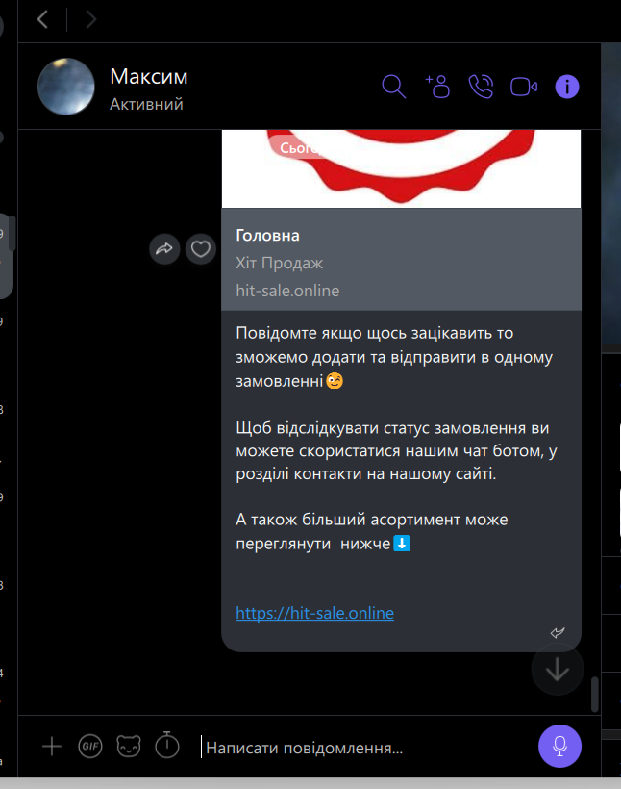Image resolution: width=621 pixels, height=789 pixels.
Task: Click the plus attachment icon
Action: point(52,746)
